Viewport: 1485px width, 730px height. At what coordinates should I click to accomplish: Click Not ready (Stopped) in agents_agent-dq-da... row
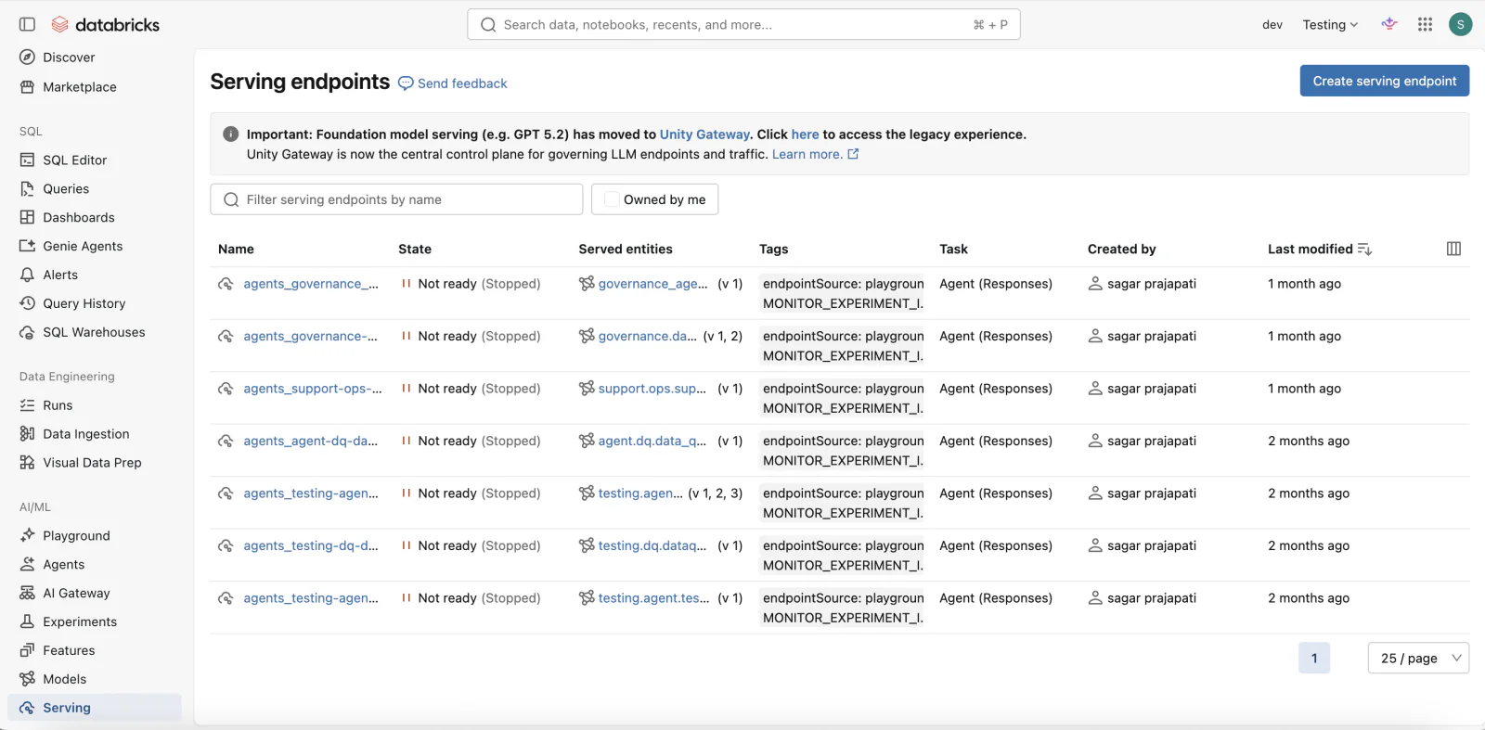(x=479, y=441)
